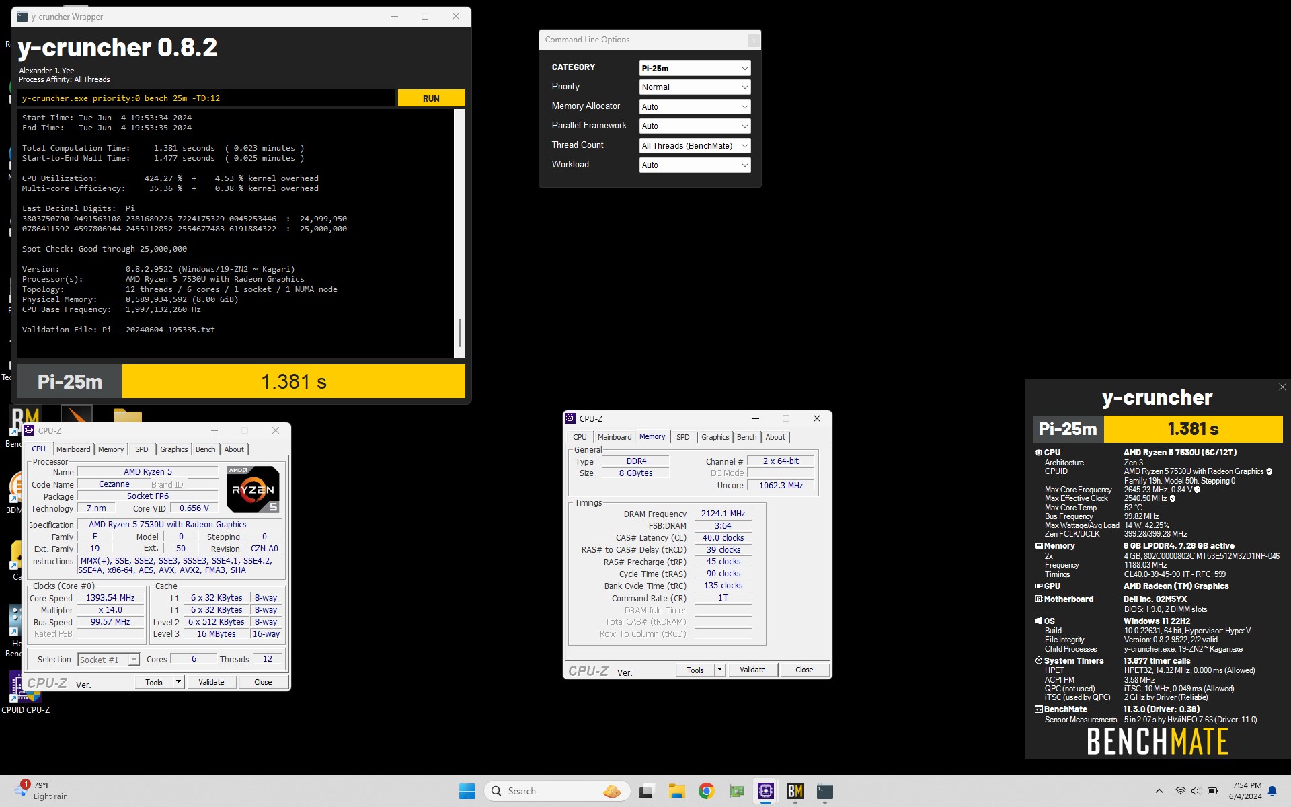Screen dimensions: 1291x807
Task: Expand Tools arrow in right CPU-Z window
Action: coord(719,670)
